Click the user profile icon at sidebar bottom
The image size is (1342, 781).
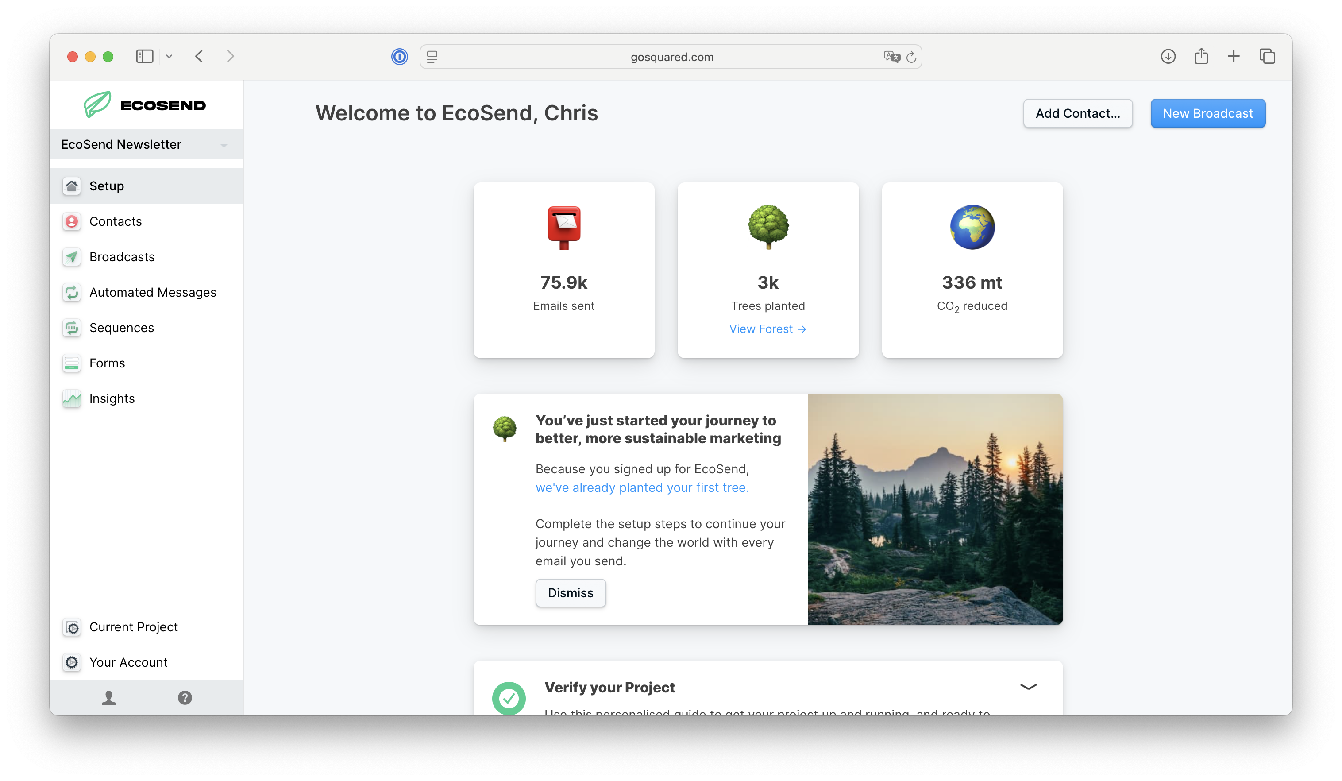click(108, 697)
